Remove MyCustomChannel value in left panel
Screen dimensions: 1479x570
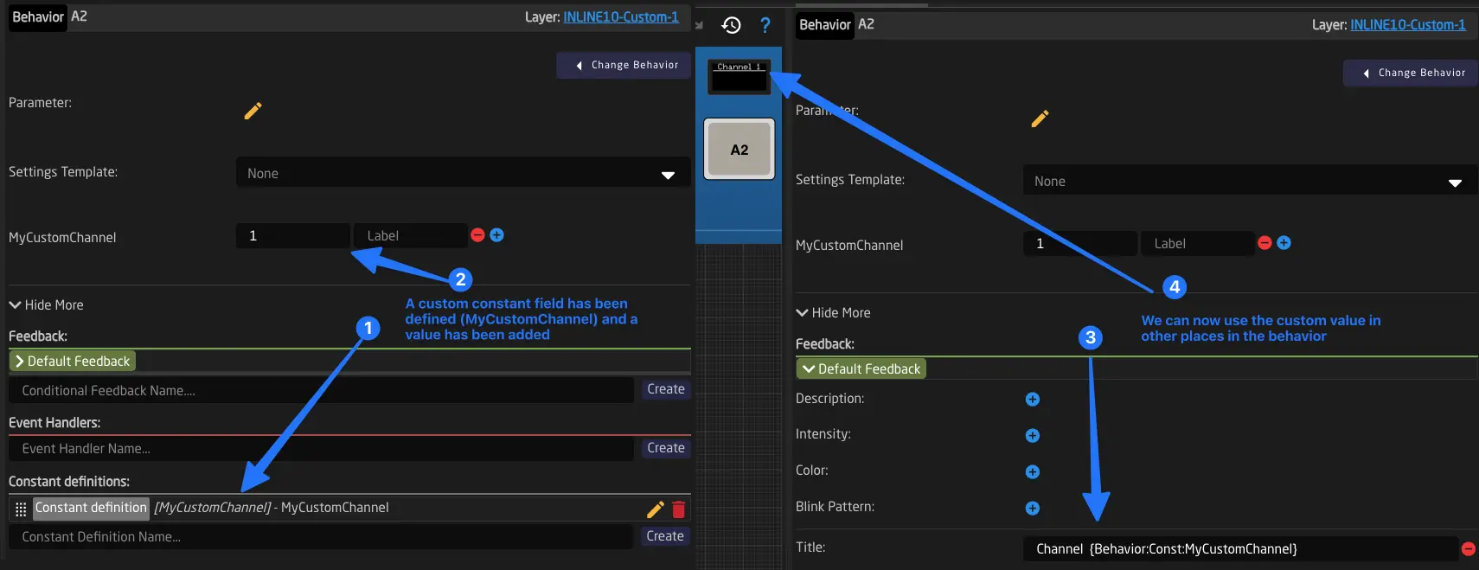point(477,234)
